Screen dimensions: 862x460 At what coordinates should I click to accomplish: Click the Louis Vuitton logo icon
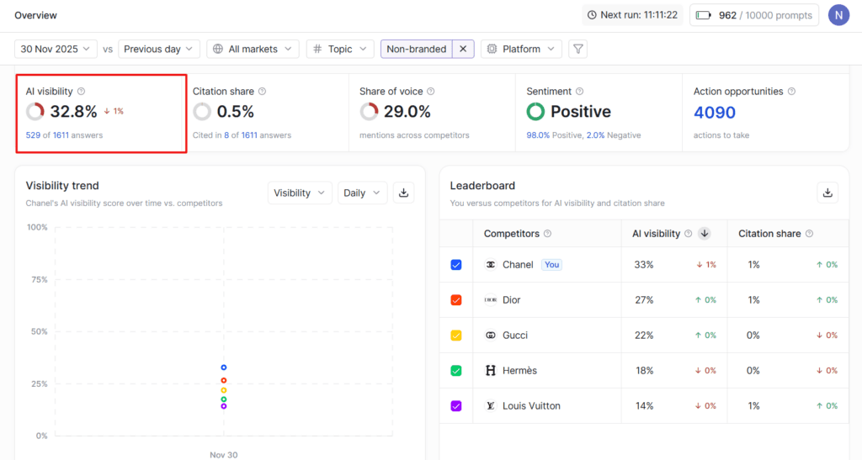point(491,405)
